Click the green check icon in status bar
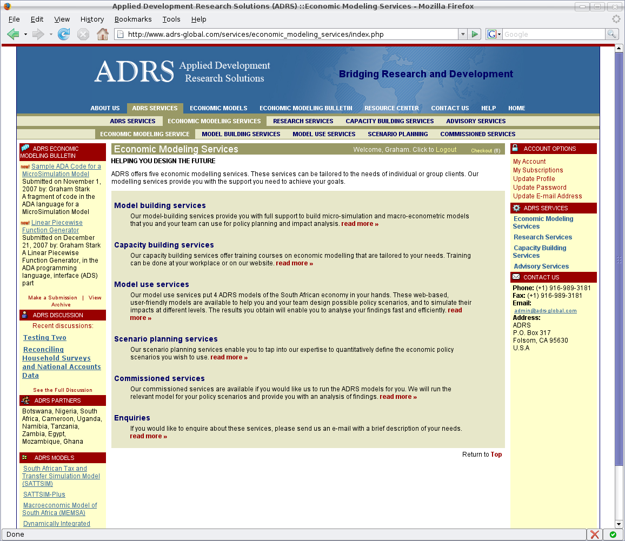This screenshot has height=541, width=625. tap(613, 535)
